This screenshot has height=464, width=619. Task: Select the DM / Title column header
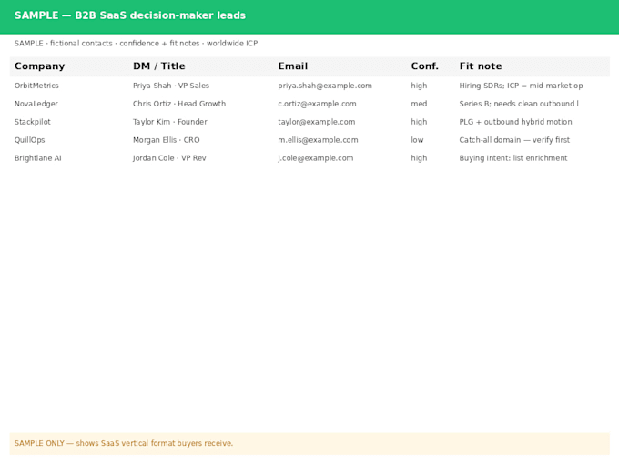[159, 66]
